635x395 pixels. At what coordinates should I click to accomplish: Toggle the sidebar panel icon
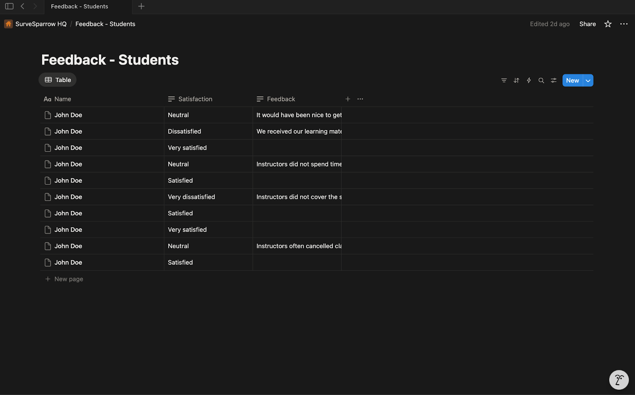(x=9, y=6)
